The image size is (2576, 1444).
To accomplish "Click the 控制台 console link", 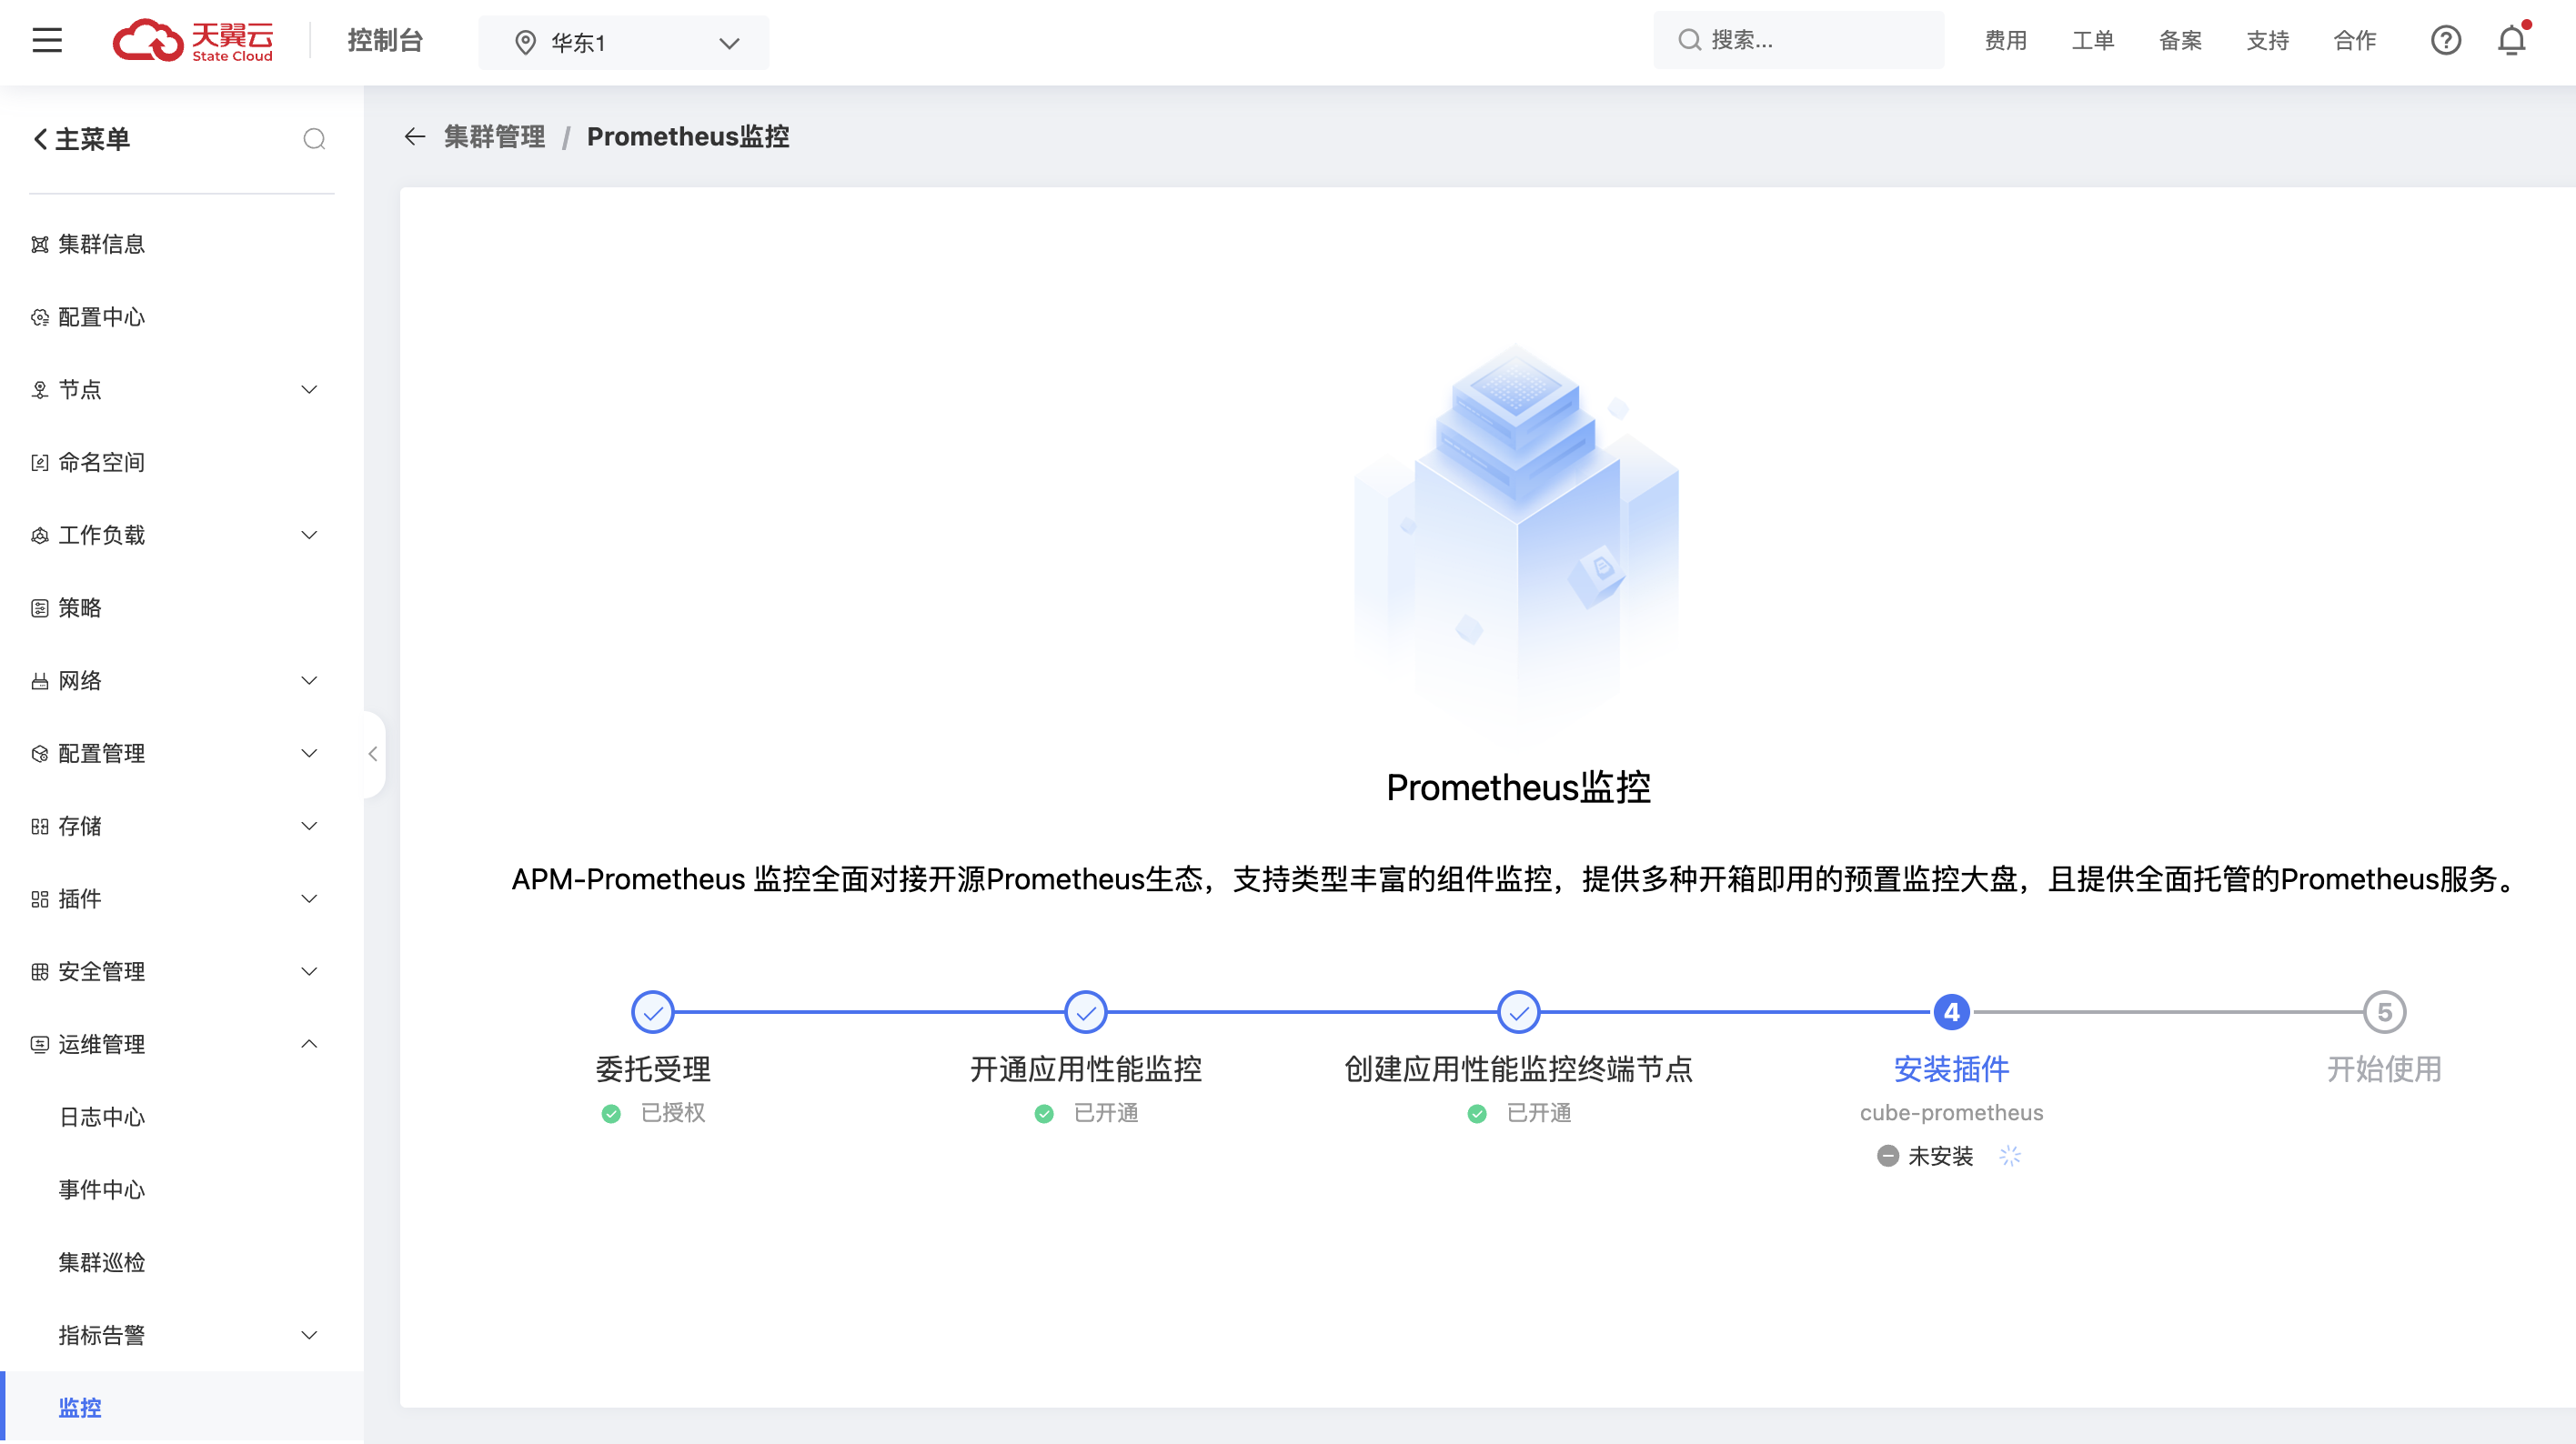I will 385,41.
